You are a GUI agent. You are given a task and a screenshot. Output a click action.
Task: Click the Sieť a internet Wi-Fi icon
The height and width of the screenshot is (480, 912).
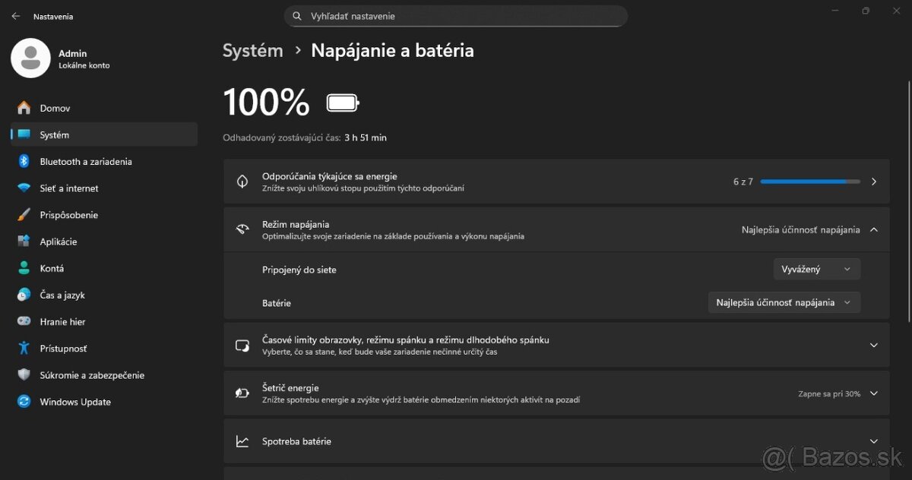click(x=24, y=188)
